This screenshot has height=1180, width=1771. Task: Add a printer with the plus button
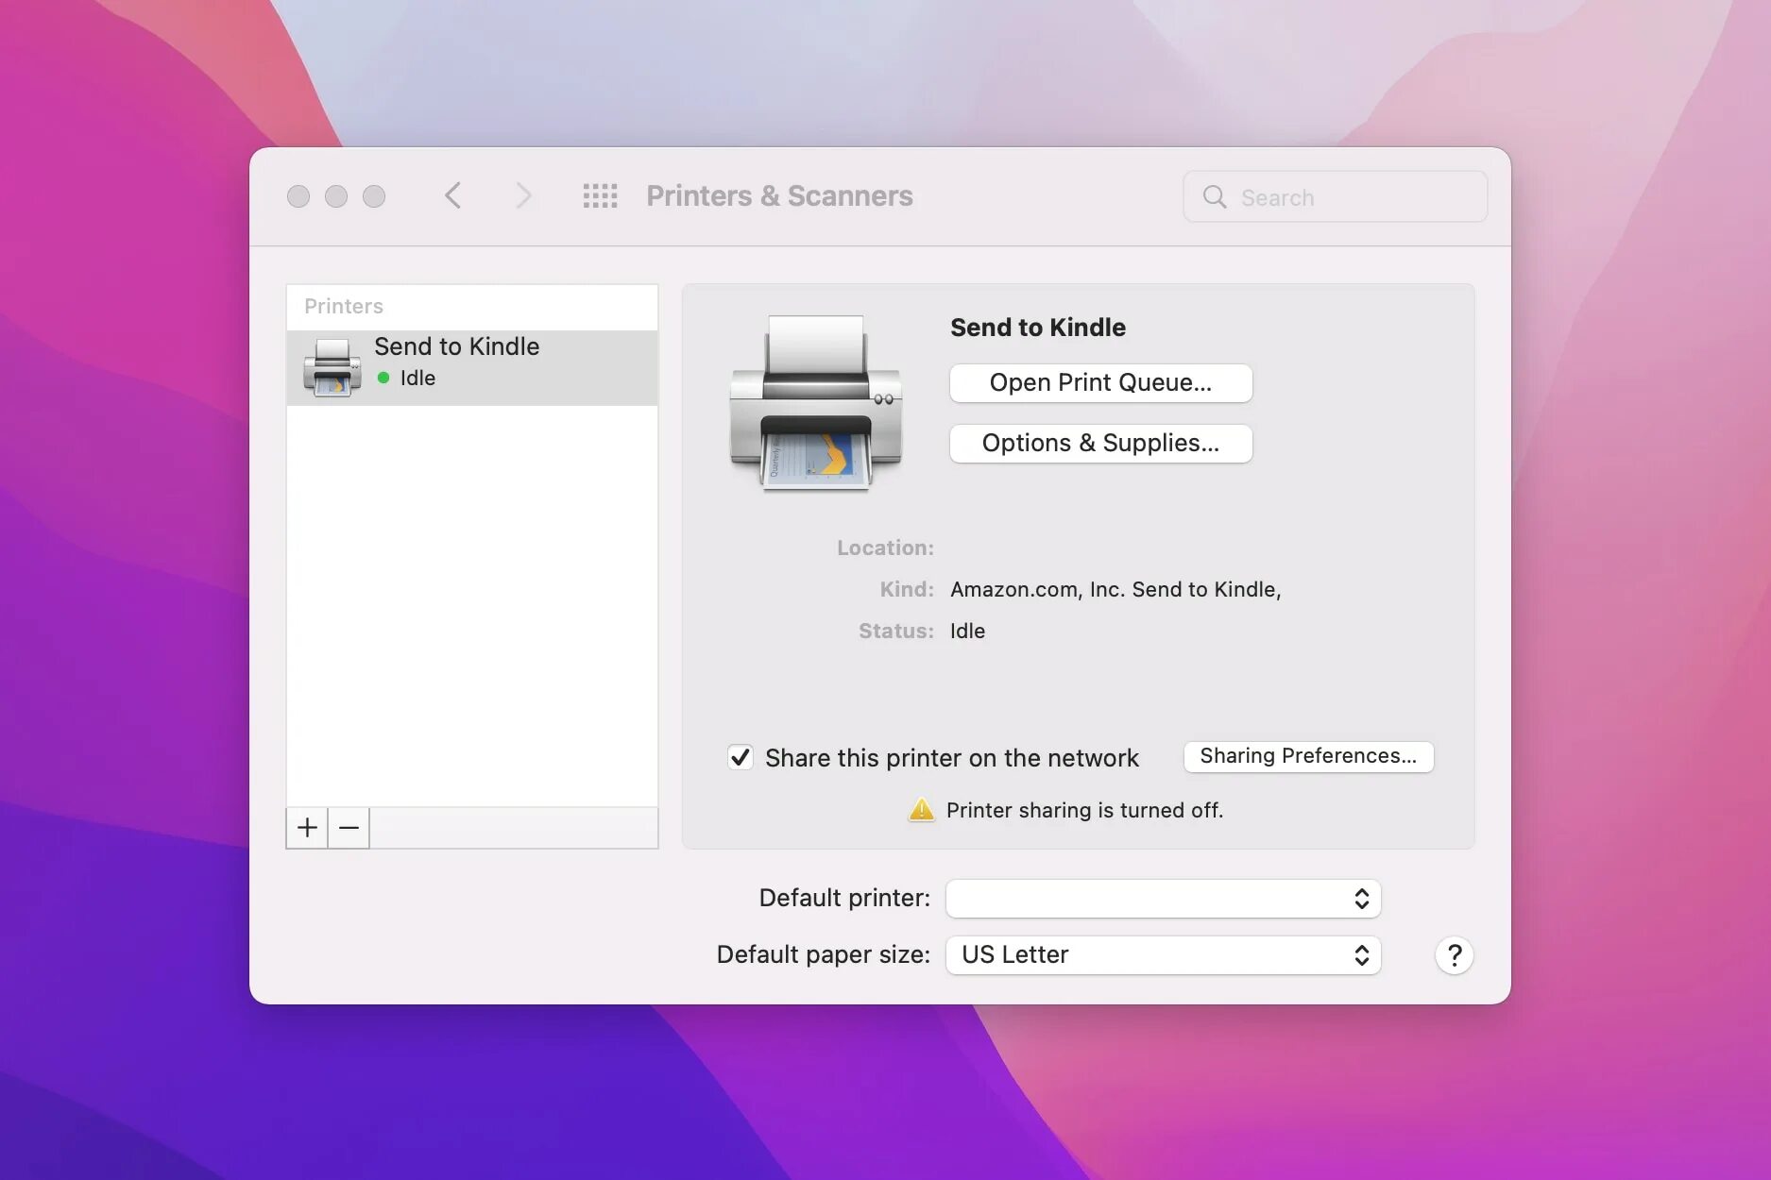point(307,828)
